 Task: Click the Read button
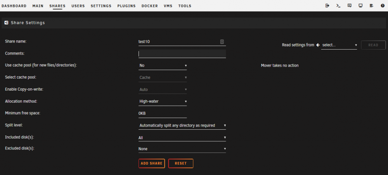373,45
